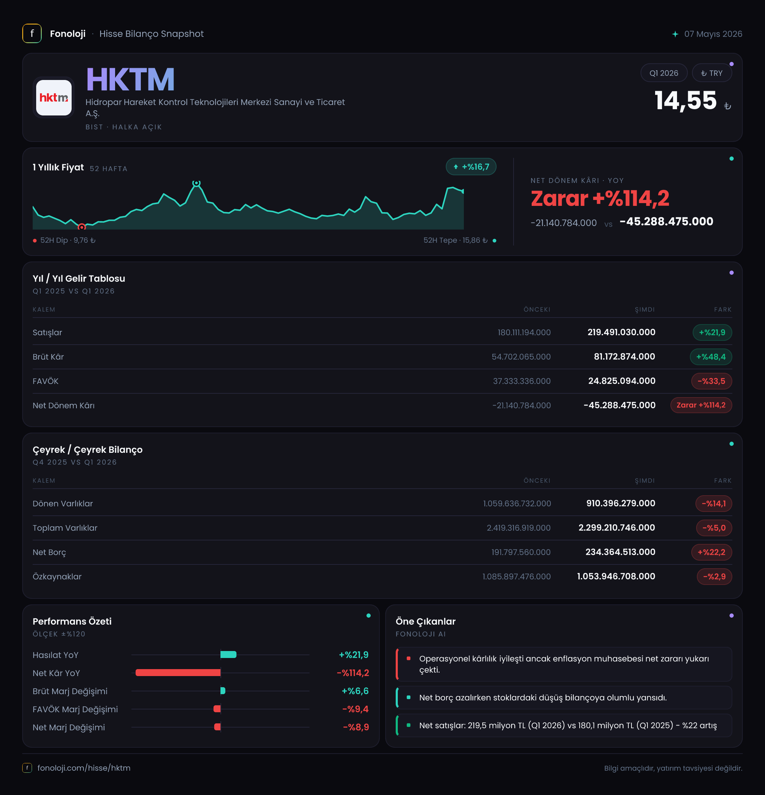Open the fonoloji.com/hisse/hktm footer link
The height and width of the screenshot is (795, 765).
[84, 768]
